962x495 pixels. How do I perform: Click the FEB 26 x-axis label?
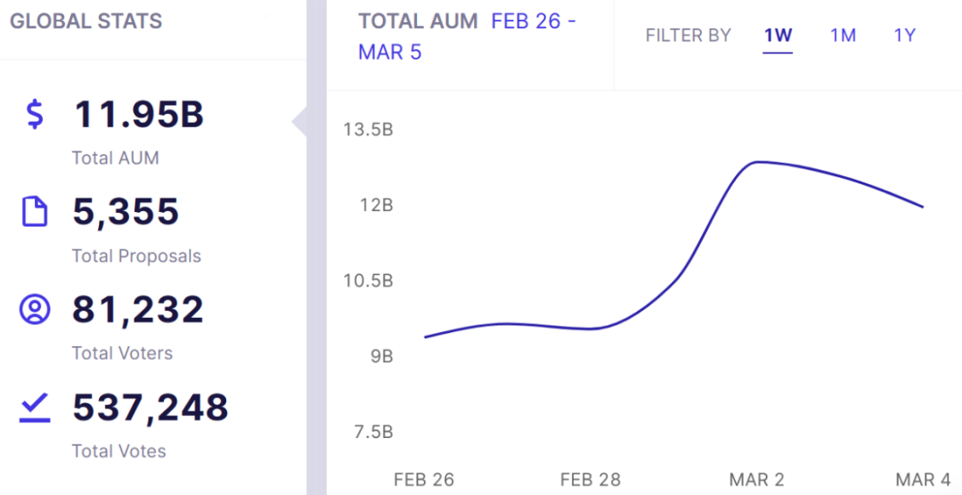424,480
